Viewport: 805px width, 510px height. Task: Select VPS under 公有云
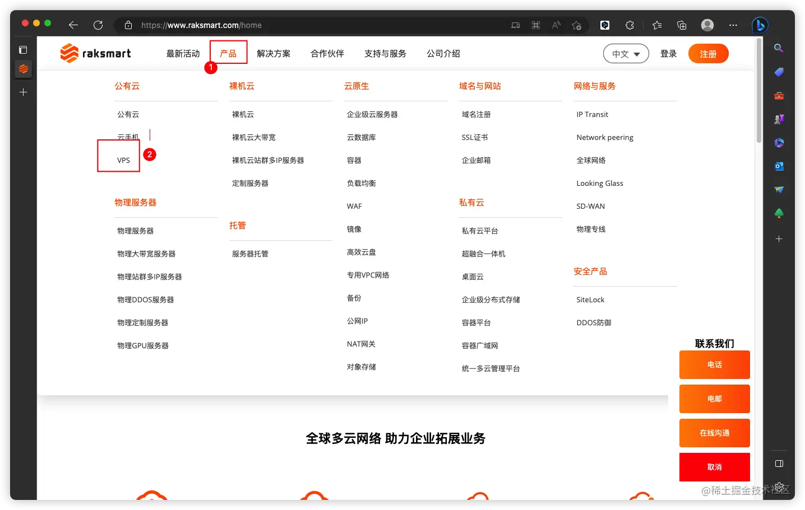tap(123, 160)
